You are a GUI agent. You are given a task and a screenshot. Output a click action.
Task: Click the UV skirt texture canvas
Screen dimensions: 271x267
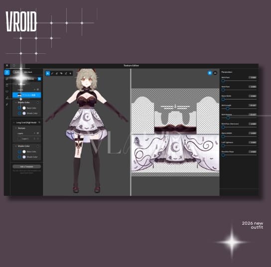click(175, 132)
